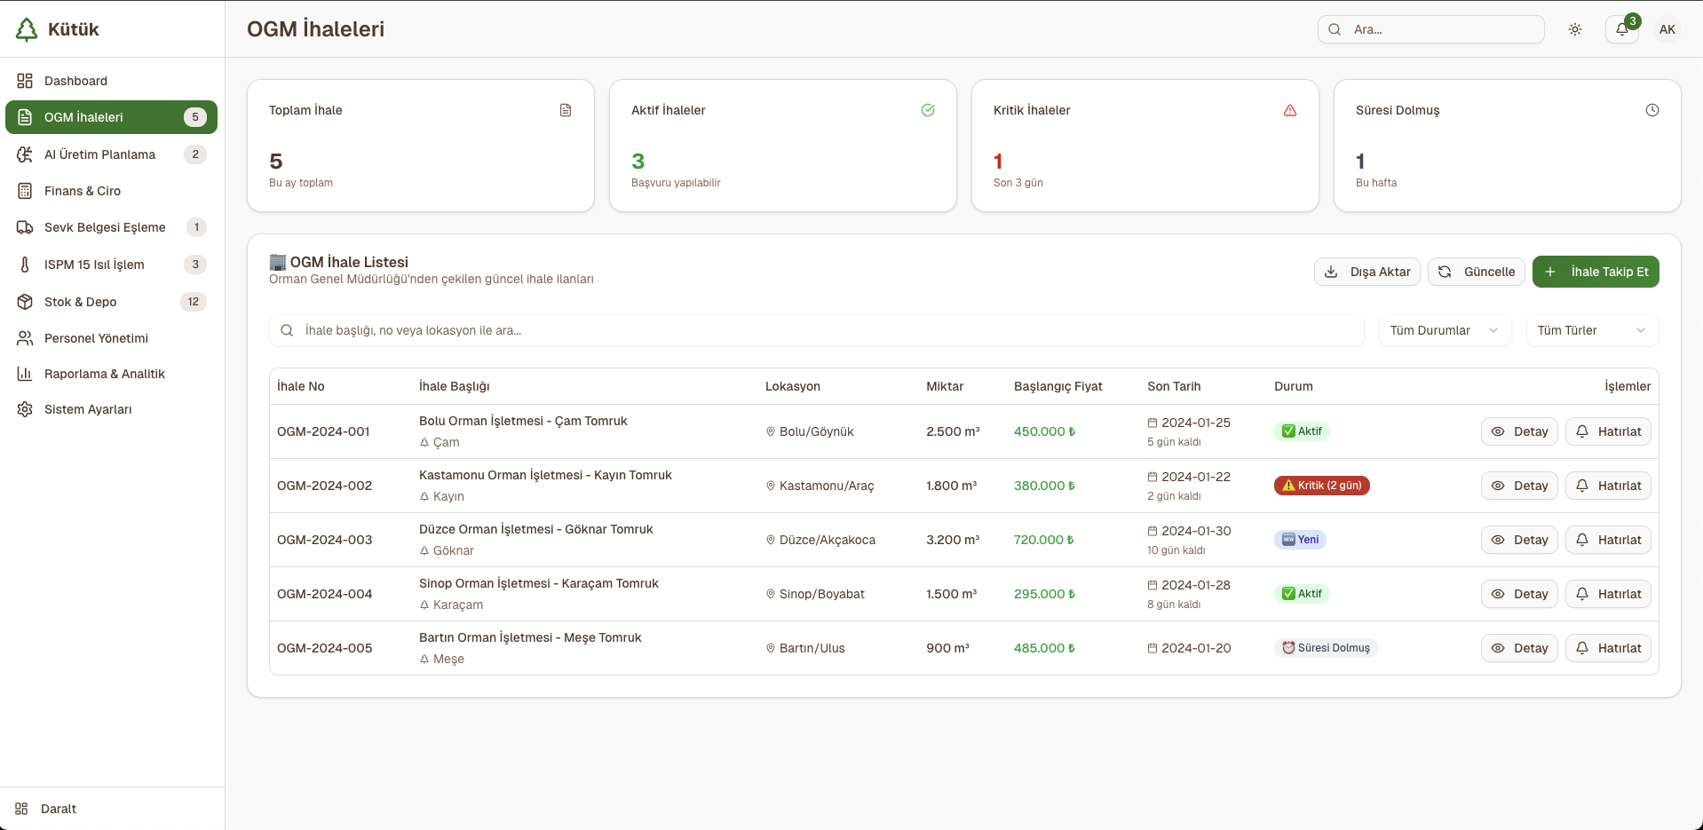Open the Tüm Durumlar status dropdown
The height and width of the screenshot is (830, 1703).
1445,330
